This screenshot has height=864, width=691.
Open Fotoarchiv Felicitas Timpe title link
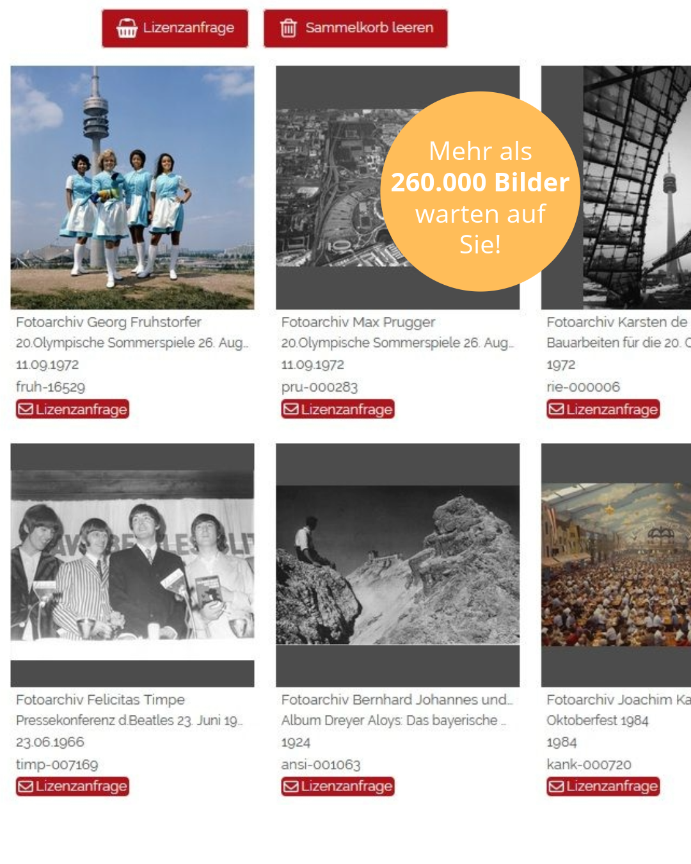[x=100, y=700]
